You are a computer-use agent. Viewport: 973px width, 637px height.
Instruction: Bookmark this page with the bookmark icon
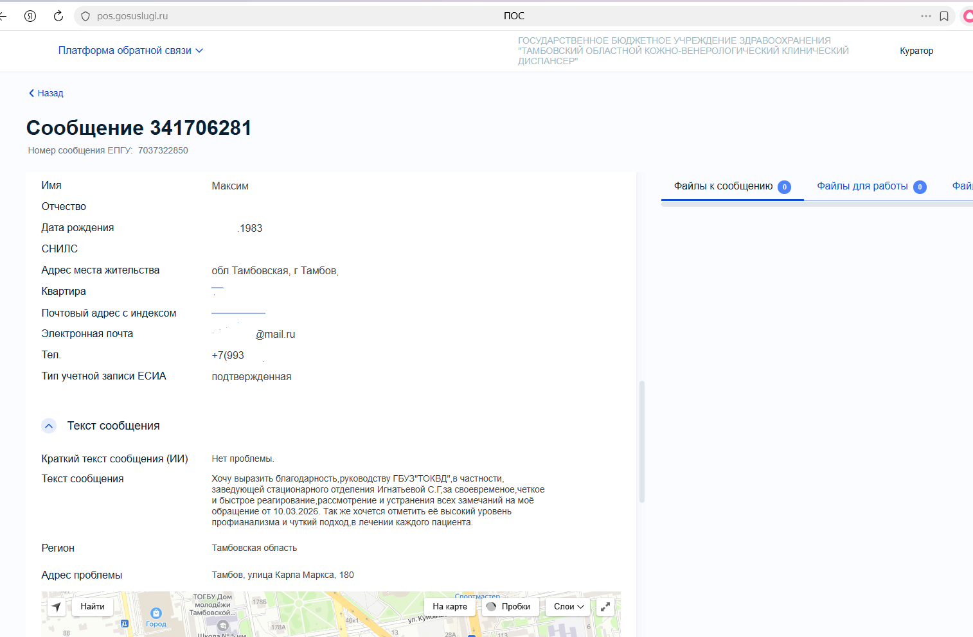pyautogui.click(x=944, y=16)
